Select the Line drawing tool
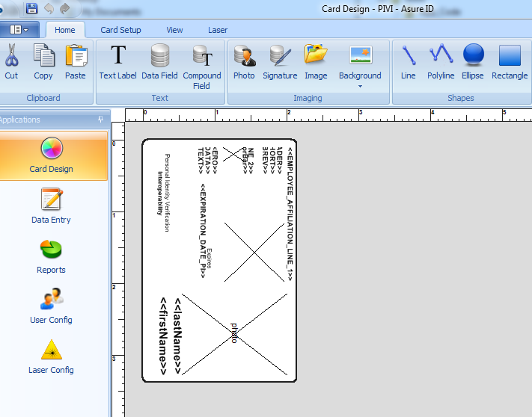The width and height of the screenshot is (532, 417). pos(409,62)
